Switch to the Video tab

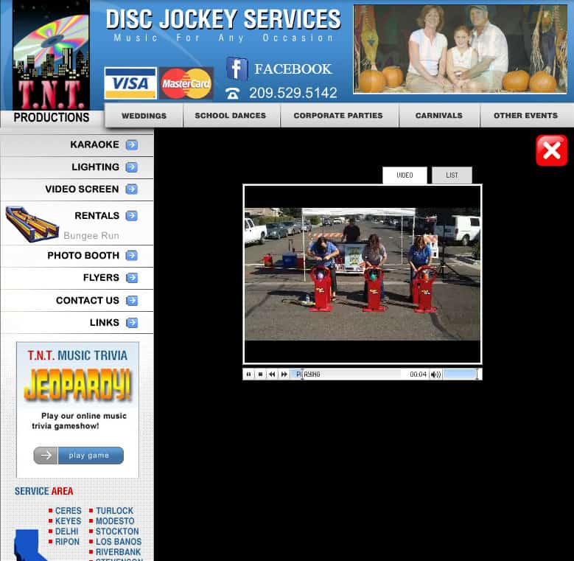click(405, 175)
